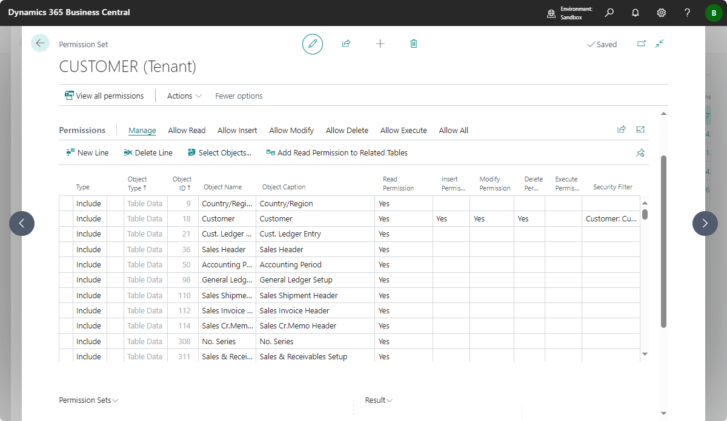Image resolution: width=727 pixels, height=421 pixels.
Task: Click Delete Line action
Action: [x=148, y=152]
